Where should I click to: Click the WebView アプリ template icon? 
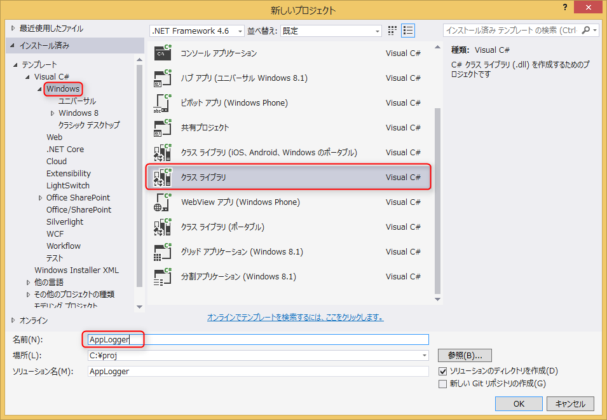pos(163,202)
